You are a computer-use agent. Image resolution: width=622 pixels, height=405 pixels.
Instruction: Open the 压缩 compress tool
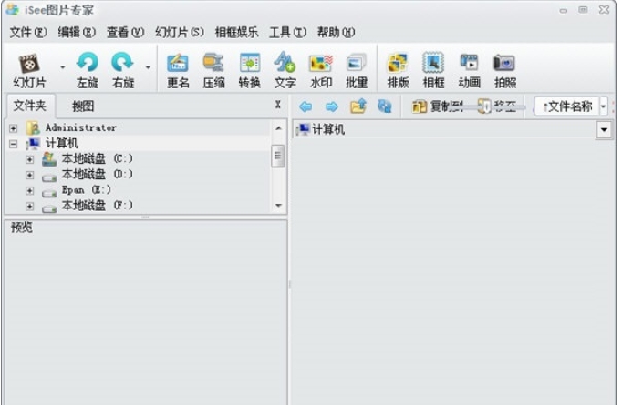213,71
